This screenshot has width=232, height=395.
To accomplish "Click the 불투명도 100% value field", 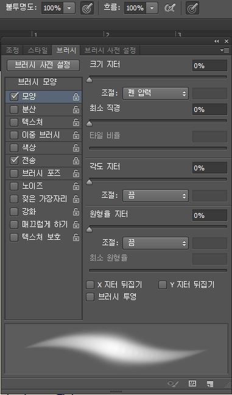I will click(52, 9).
